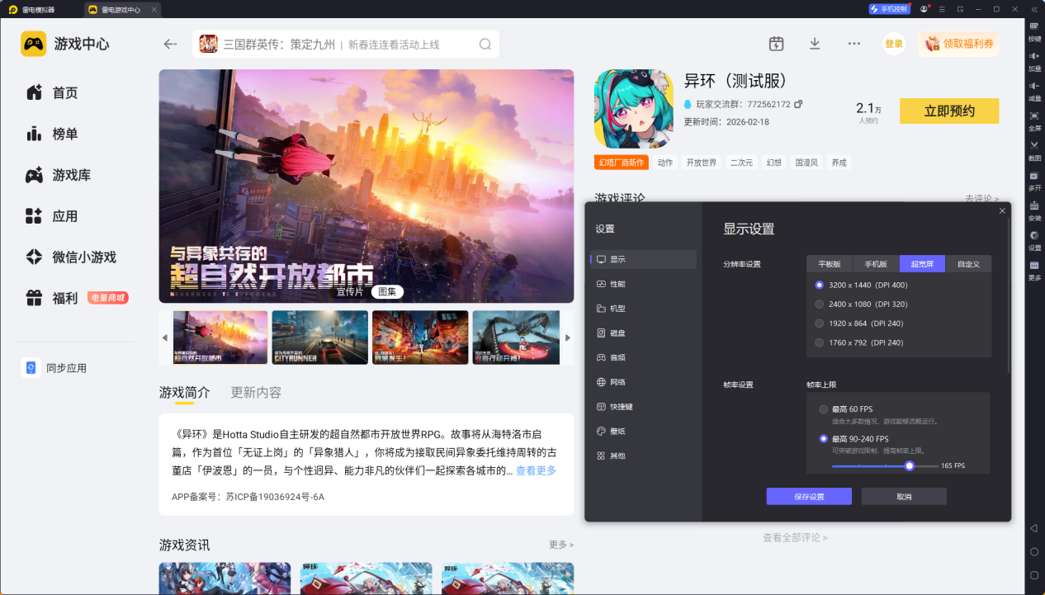This screenshot has width=1045, height=595.
Task: Select the CITYRUNNER screenshot thumbnail
Action: (x=320, y=337)
